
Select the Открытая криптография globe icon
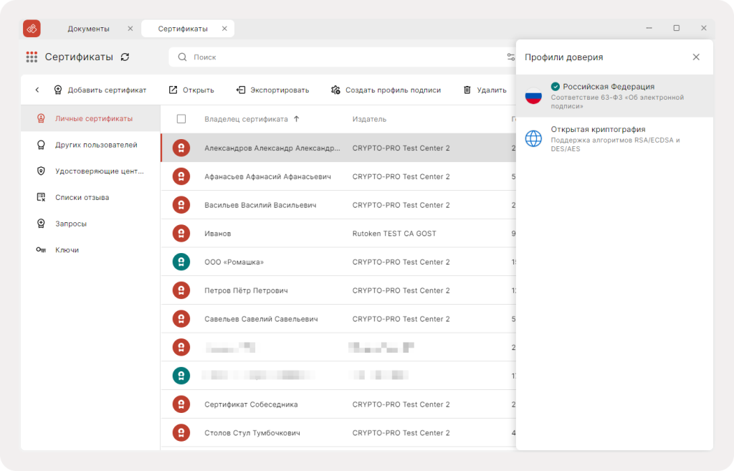click(533, 138)
